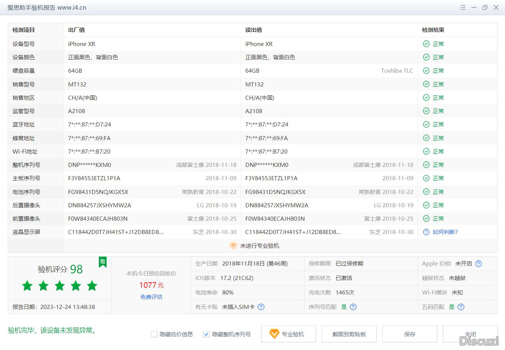Click the help icon next to 五码匹配
Screen dimensions: 505x350
[x=461, y=307]
